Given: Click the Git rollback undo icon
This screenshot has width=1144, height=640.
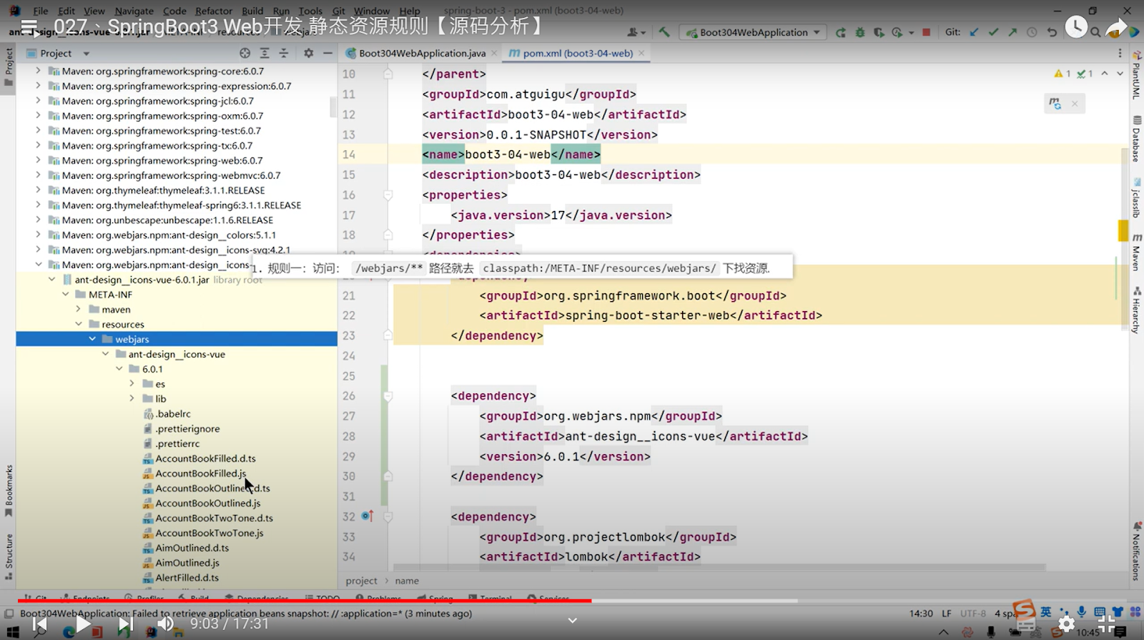Looking at the screenshot, I should click(1052, 32).
